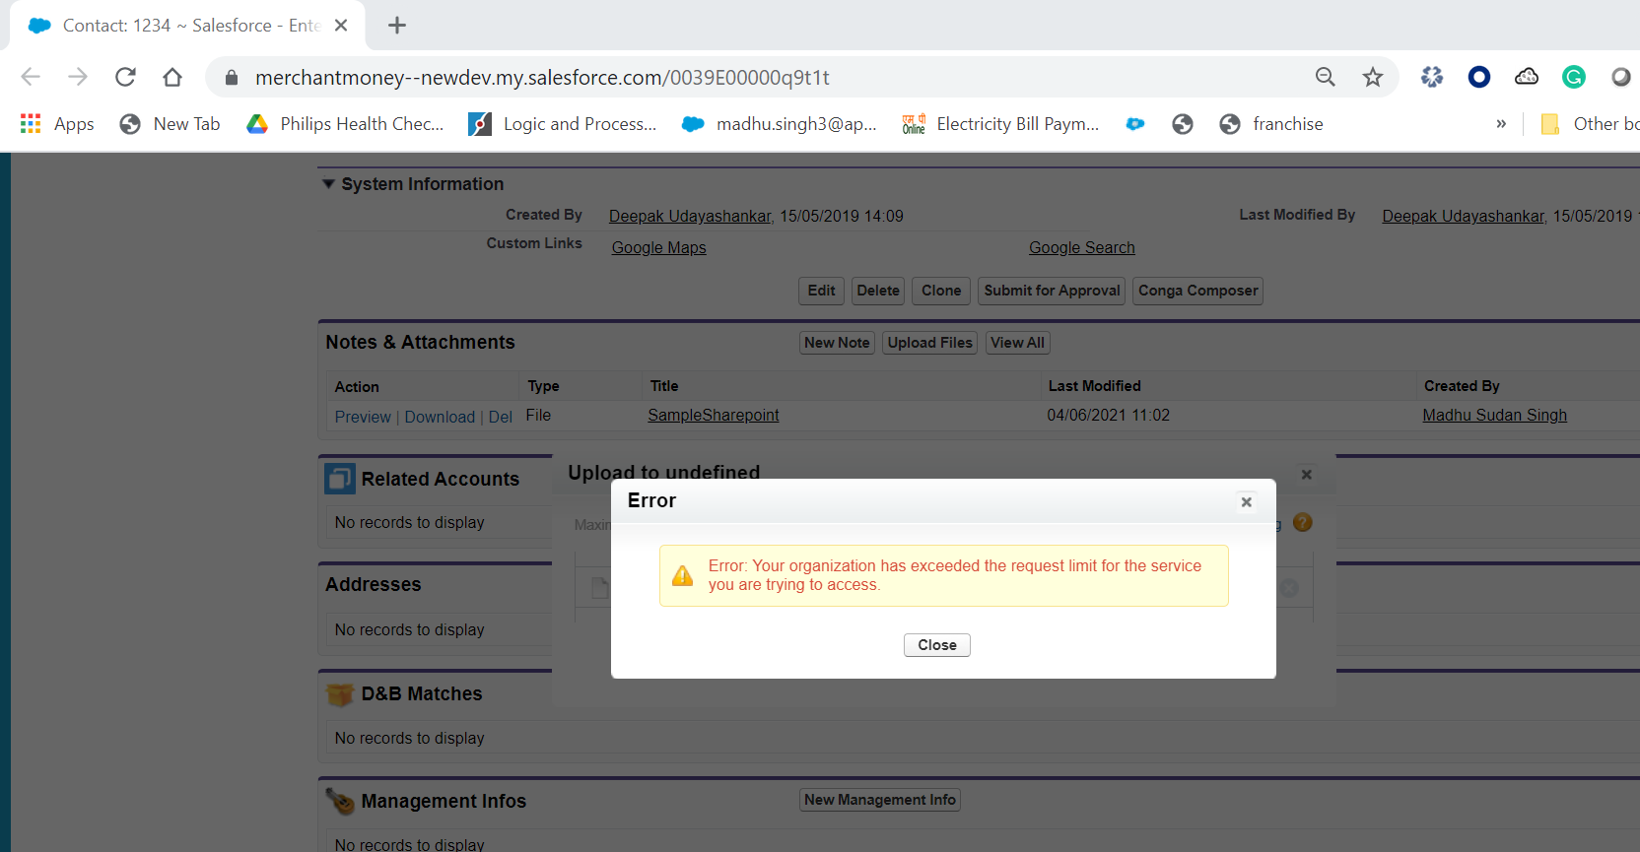Screen dimensions: 1640x852
Task: Select the Contact: 1234 Salesforce tab
Action: (x=187, y=26)
